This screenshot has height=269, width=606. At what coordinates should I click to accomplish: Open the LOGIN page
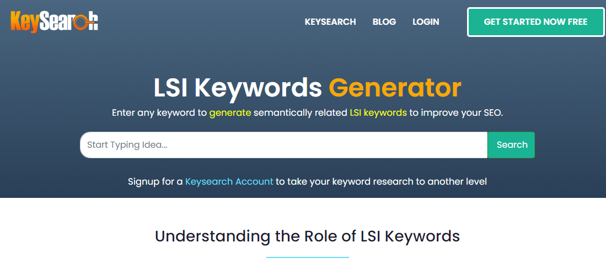coord(426,21)
